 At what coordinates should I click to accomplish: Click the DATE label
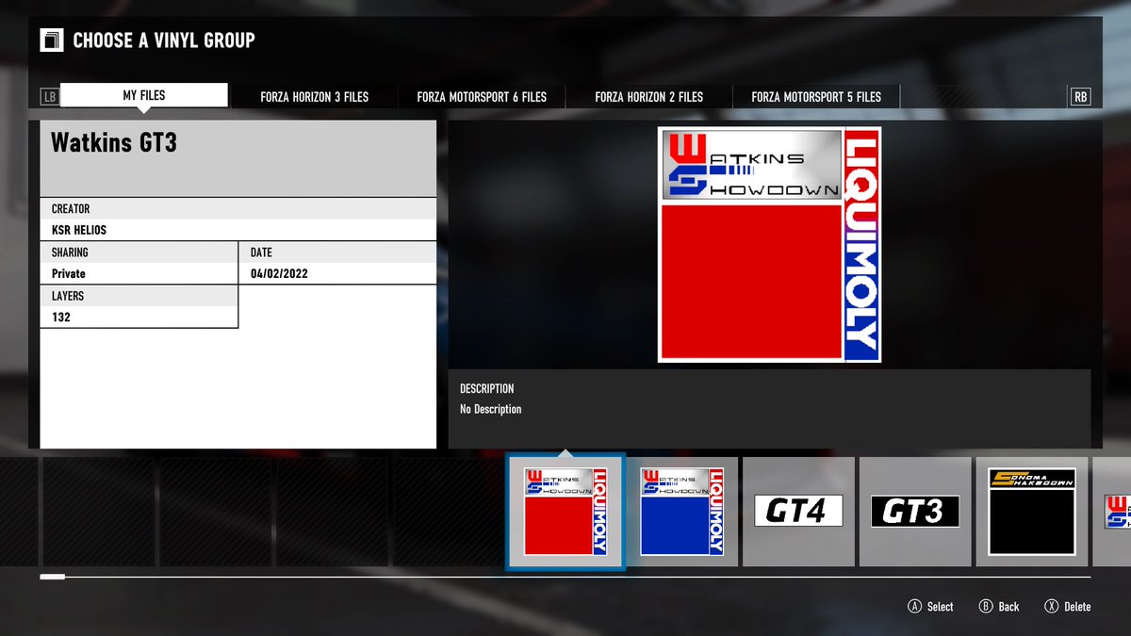pyautogui.click(x=261, y=253)
